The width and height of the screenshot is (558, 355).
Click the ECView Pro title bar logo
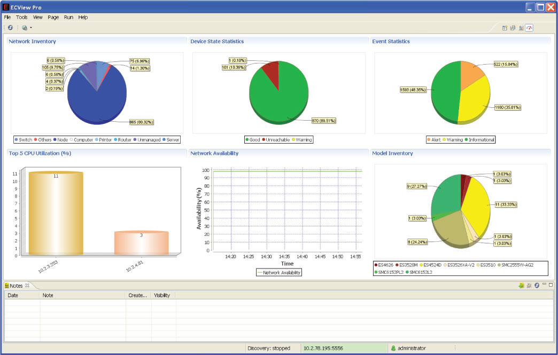click(6, 7)
